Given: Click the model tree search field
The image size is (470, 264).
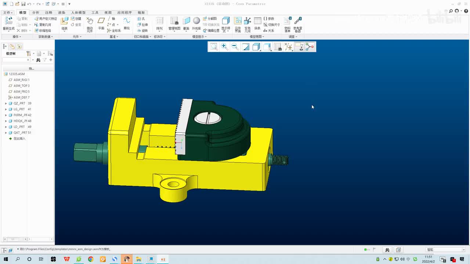Looking at the screenshot, I should pyautogui.click(x=15, y=60).
